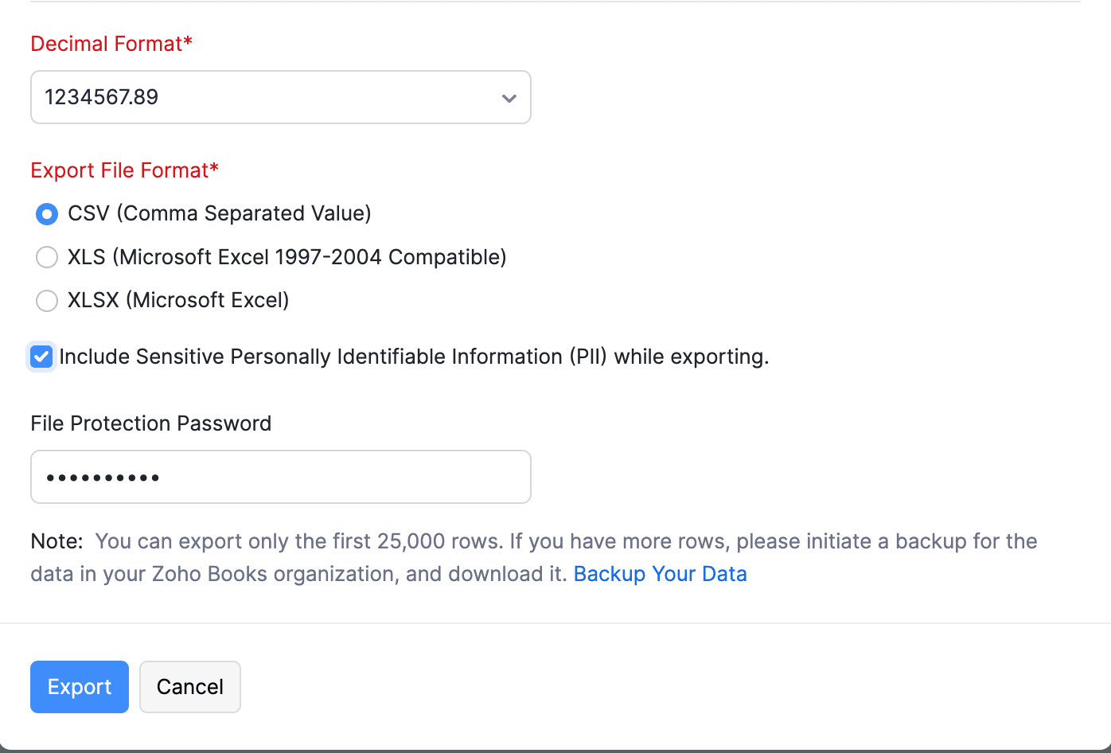
Task: Click the 'Include Sensitive Personally Identifiable Information' label
Action: pos(414,357)
